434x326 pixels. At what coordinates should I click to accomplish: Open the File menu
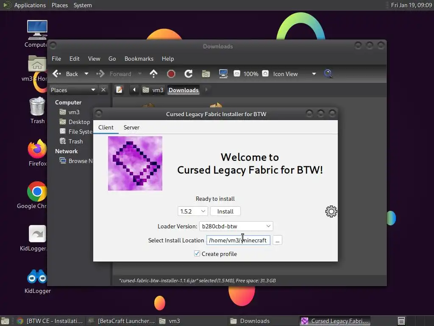pos(56,59)
